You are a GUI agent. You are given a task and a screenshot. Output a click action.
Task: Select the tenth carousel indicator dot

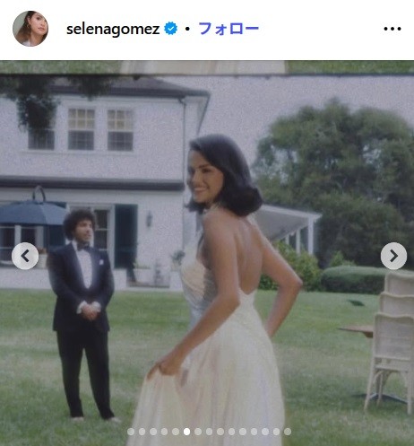231,432
